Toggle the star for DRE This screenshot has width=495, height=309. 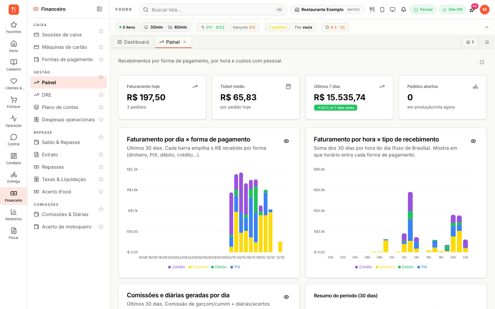point(101,95)
